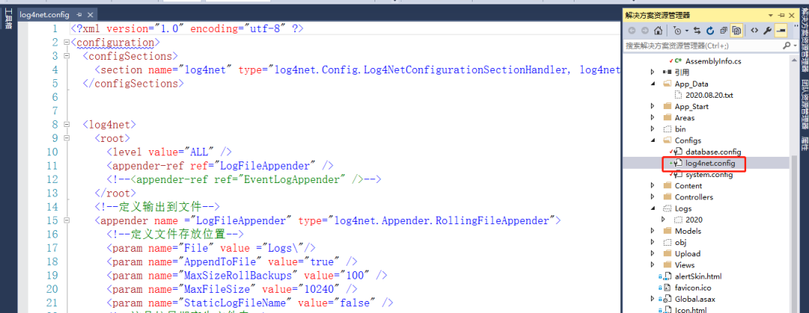Click the App_Data folder icon
809x313 pixels.
tap(667, 84)
